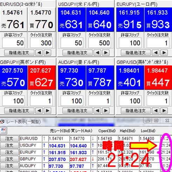The width and height of the screenshot is (172, 172).
Task: Close the レート表示(一覧型) window
Action: click(167, 120)
